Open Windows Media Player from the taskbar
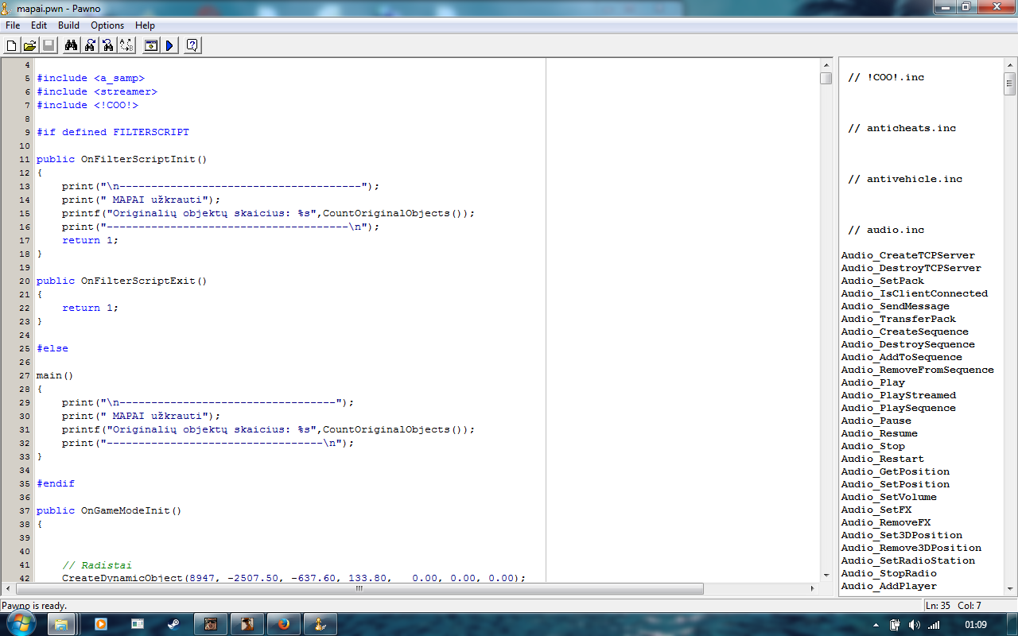The image size is (1018, 636). pos(100,624)
